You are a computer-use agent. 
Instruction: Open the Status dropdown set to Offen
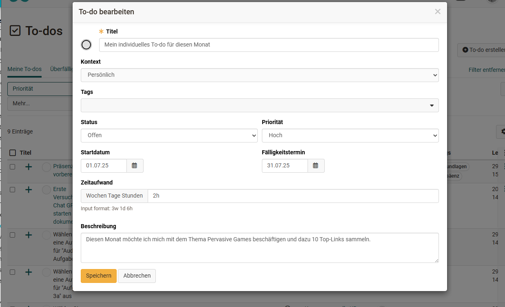pos(169,136)
